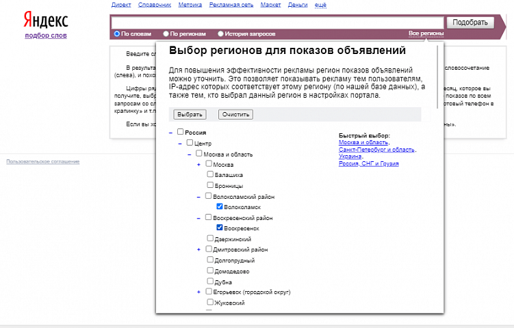Check the Волоколамский район checkbox

coord(209,195)
